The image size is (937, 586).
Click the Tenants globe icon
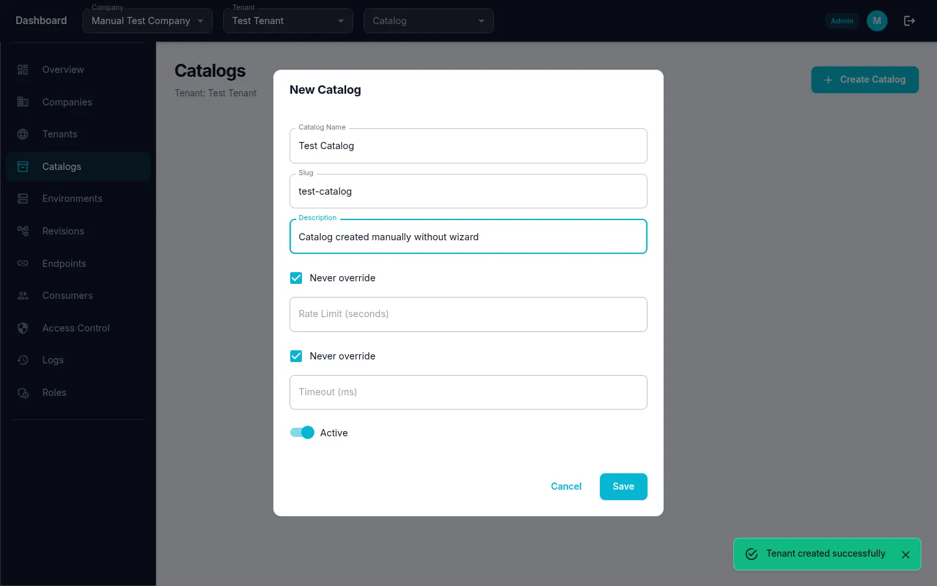(x=23, y=134)
